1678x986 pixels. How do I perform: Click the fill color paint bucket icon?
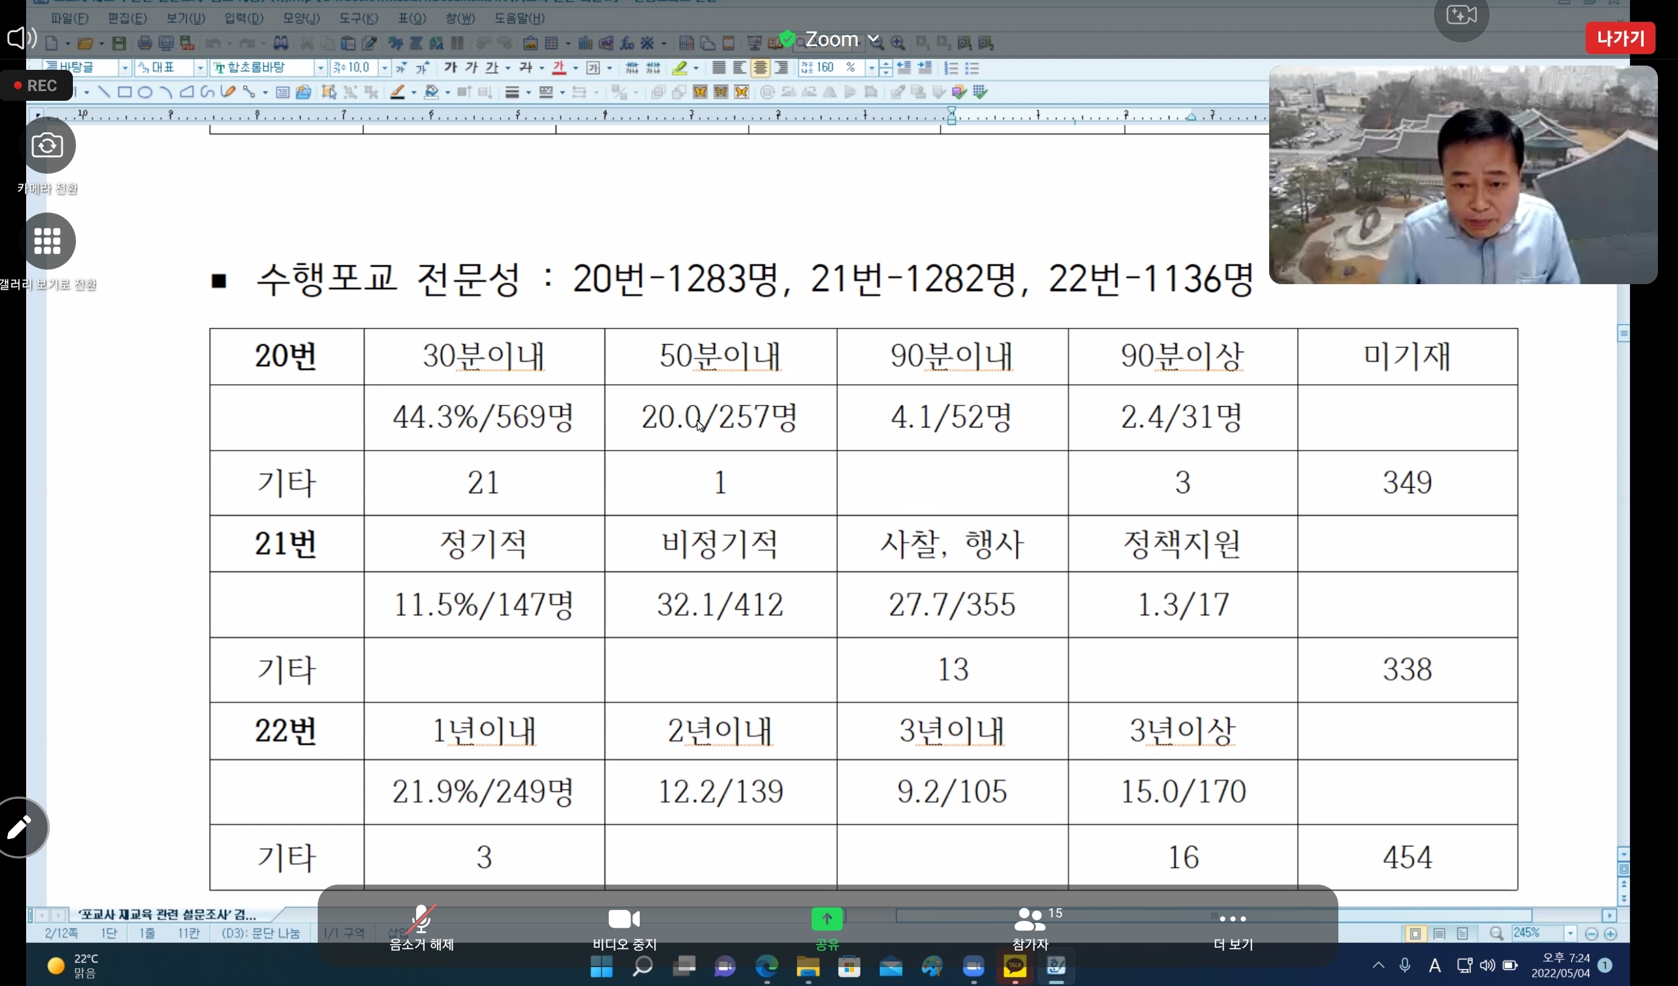[431, 92]
